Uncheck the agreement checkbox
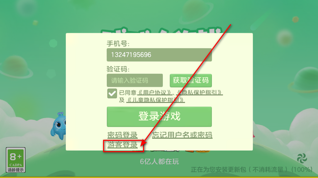The image size is (318, 178). coord(112,93)
